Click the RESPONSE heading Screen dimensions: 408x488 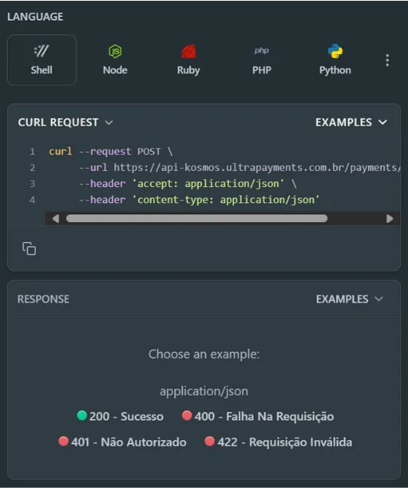coord(43,299)
